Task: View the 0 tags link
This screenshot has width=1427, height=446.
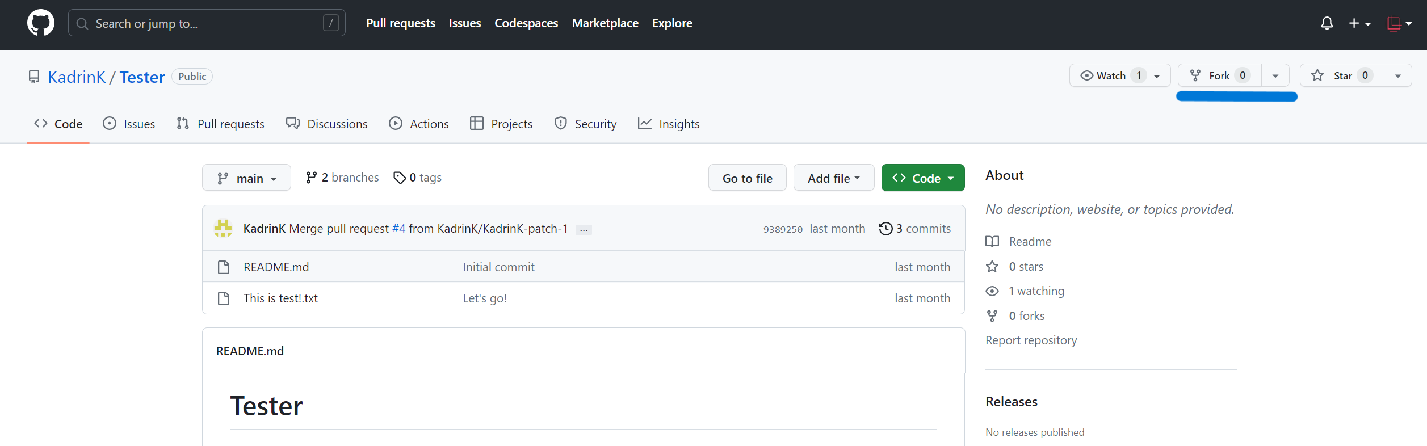Action: (417, 178)
